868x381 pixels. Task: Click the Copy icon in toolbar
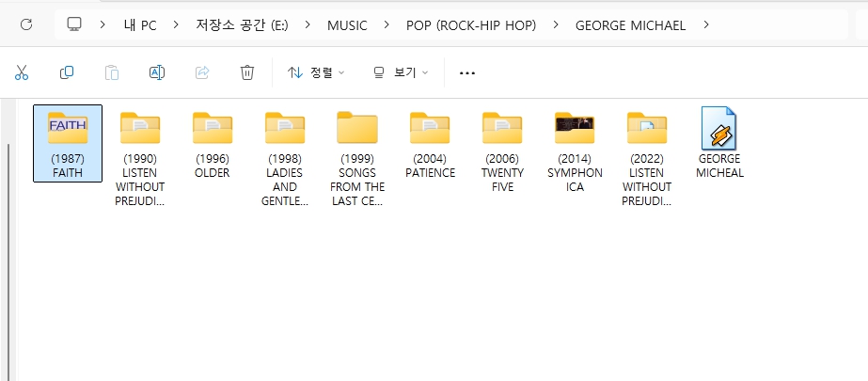click(67, 72)
